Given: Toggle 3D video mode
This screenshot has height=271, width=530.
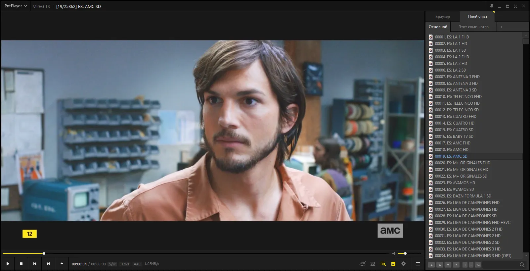Looking at the screenshot, I should [373, 264].
